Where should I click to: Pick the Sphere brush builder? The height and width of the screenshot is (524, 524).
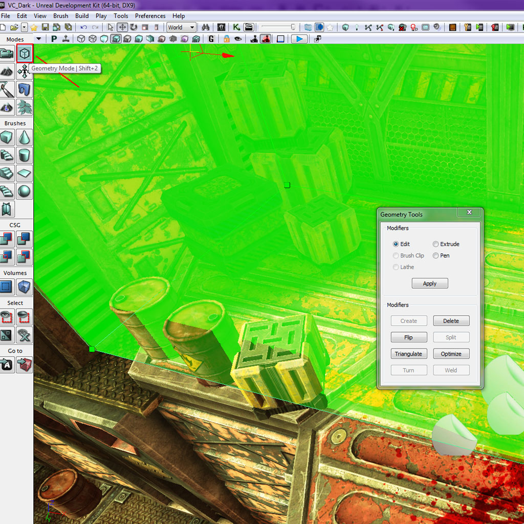point(25,191)
